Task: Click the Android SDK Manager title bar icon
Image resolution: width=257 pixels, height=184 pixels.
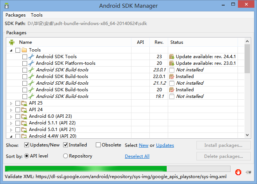Action: pyautogui.click(x=6, y=6)
